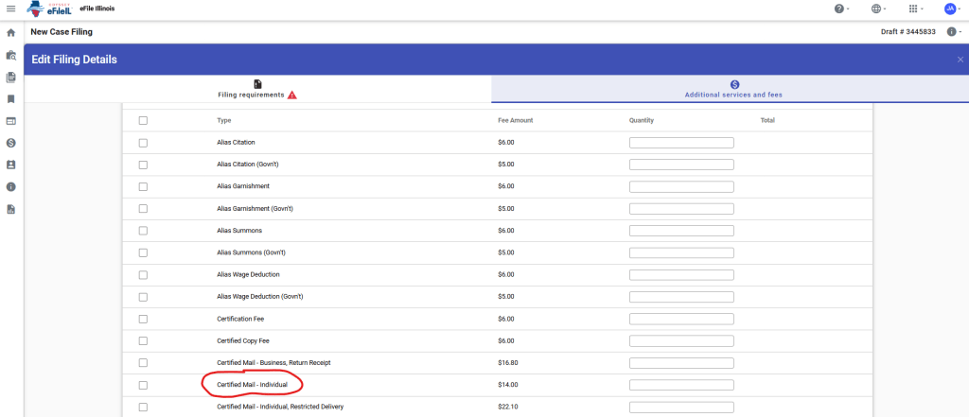
Task: Click quantity field for Certification Fee
Action: (681, 319)
